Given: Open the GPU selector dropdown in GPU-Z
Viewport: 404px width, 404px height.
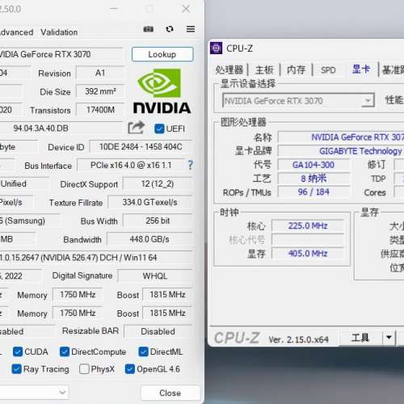Looking at the screenshot, I should [34, 393].
